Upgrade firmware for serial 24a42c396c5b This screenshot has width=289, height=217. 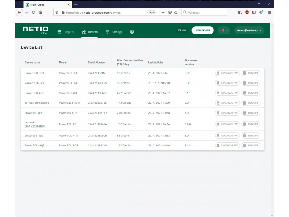click(x=228, y=83)
